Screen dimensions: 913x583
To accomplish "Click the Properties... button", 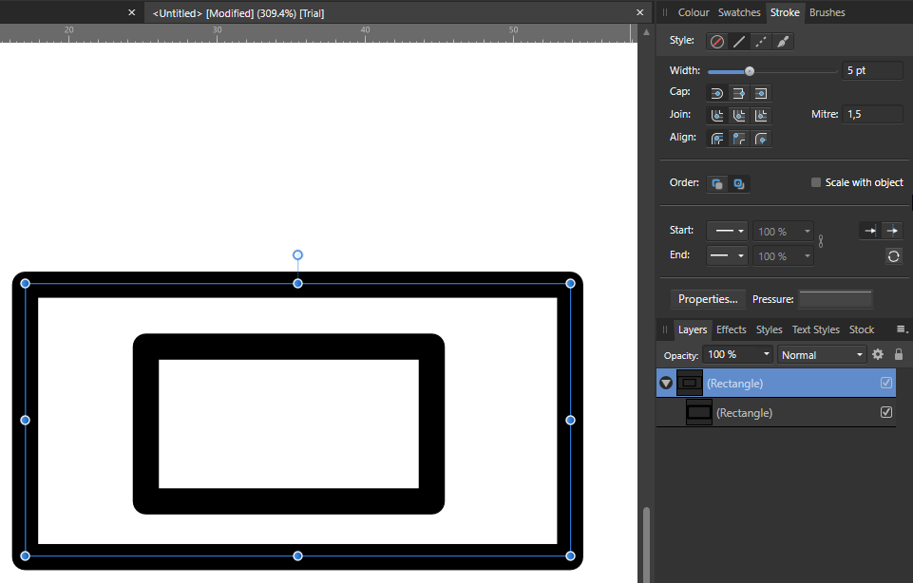I will point(708,299).
